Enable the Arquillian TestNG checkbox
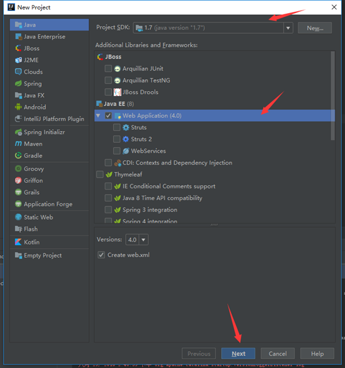Image resolution: width=345 pixels, height=368 pixels. [108, 80]
